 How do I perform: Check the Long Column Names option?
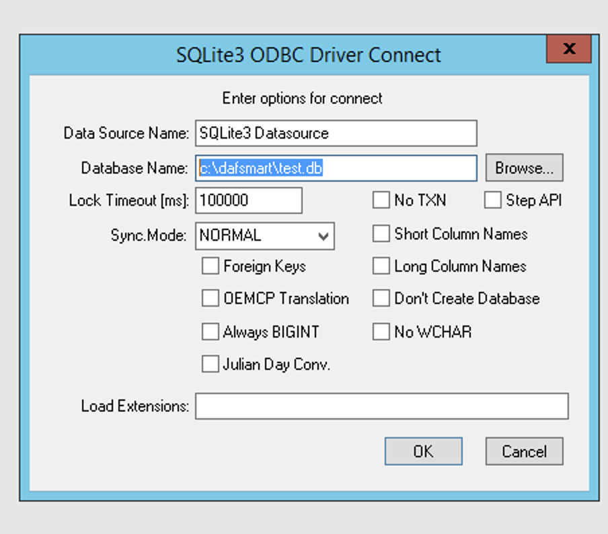pos(381,266)
